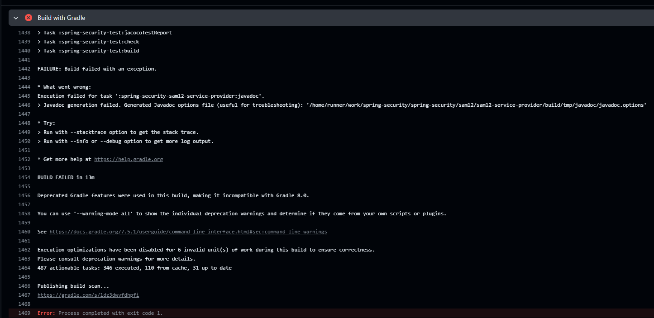
Task: Select line number 1442 of FAILURE message
Action: pos(24,69)
